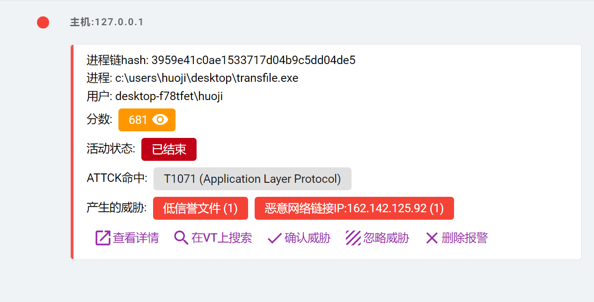
Task: Select the T1071 Application Layer Protocol tag
Action: [252, 179]
